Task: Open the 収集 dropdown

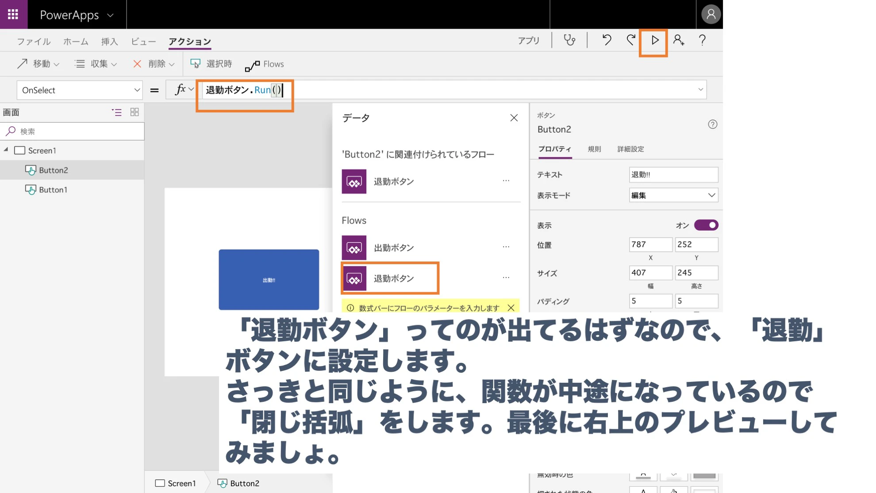Action: tap(96, 64)
